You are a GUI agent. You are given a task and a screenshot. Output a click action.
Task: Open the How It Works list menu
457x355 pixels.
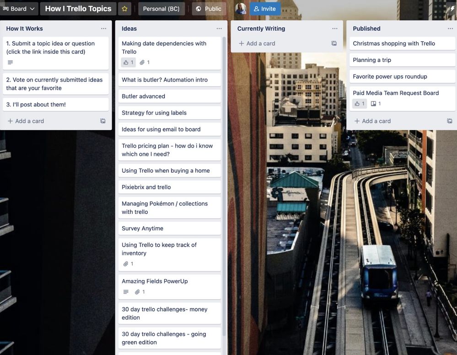point(103,28)
